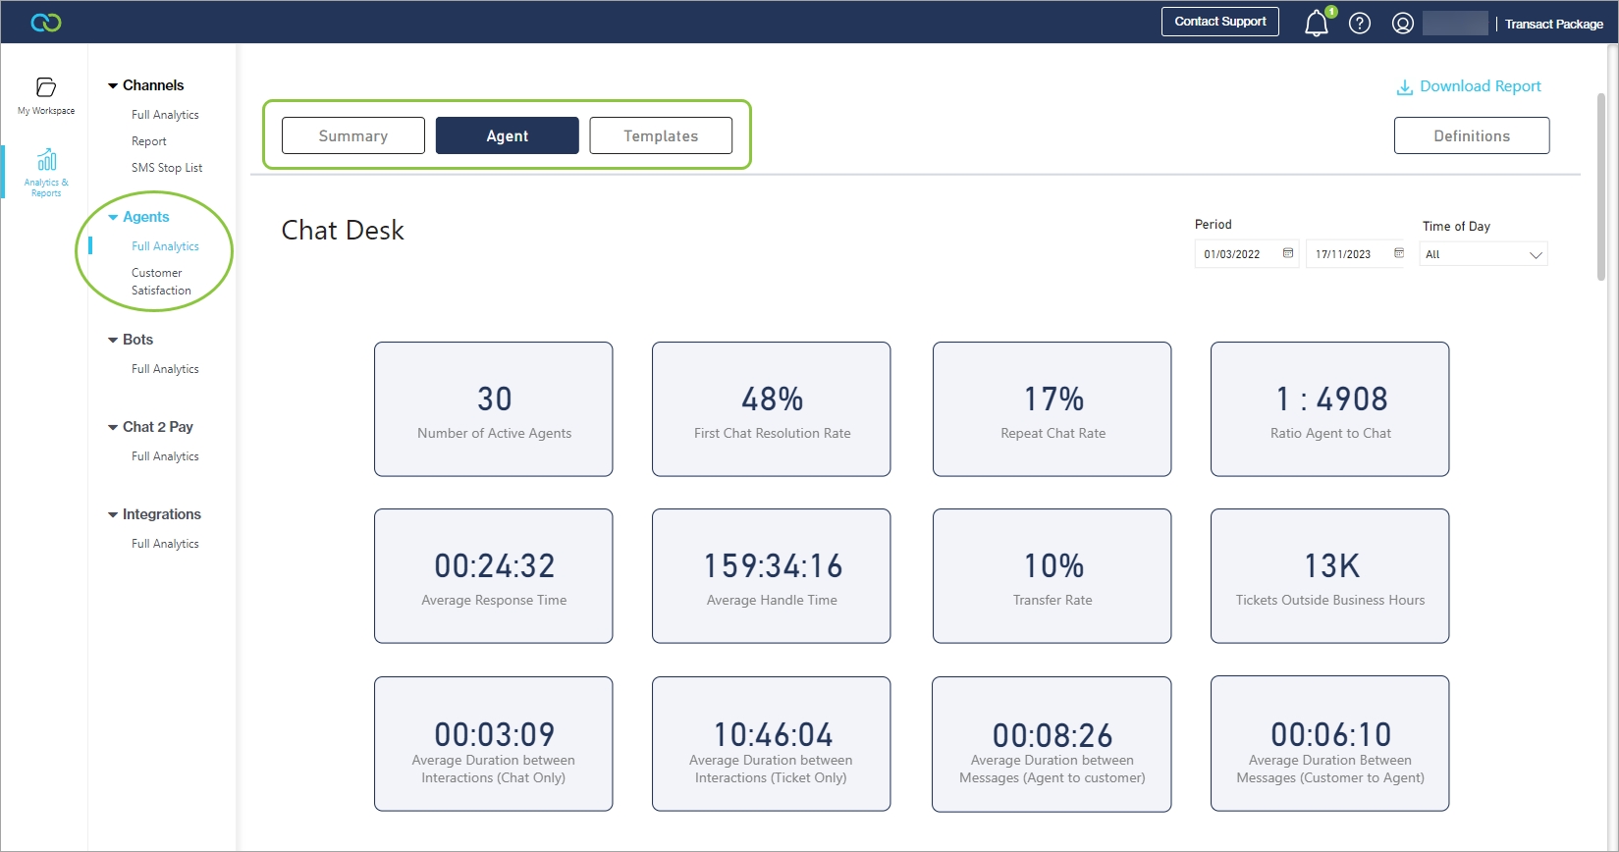Click the vertical scrollbar on the right
This screenshot has width=1619, height=852.
(1601, 186)
